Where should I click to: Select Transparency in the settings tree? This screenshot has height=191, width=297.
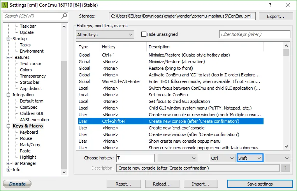point(33,76)
